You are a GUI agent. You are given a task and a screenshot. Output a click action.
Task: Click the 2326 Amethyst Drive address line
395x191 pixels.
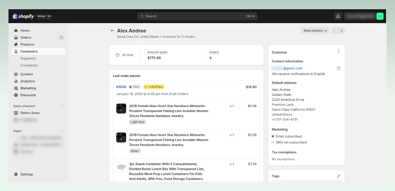pos(288,100)
